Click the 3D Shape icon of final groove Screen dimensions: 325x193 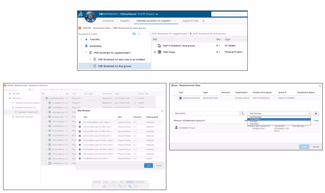point(159,46)
